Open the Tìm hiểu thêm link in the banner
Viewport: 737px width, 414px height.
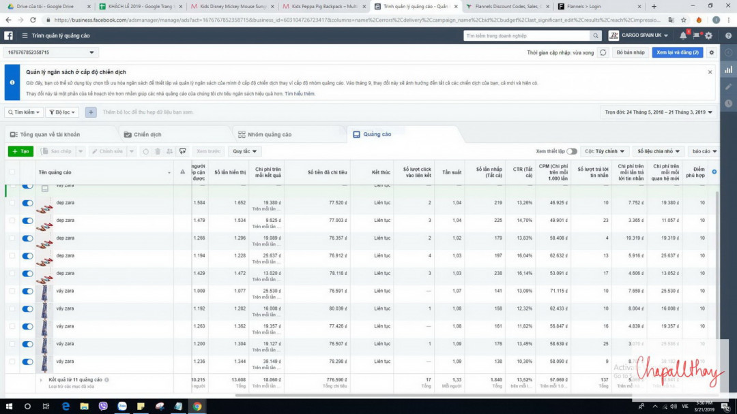tap(300, 94)
